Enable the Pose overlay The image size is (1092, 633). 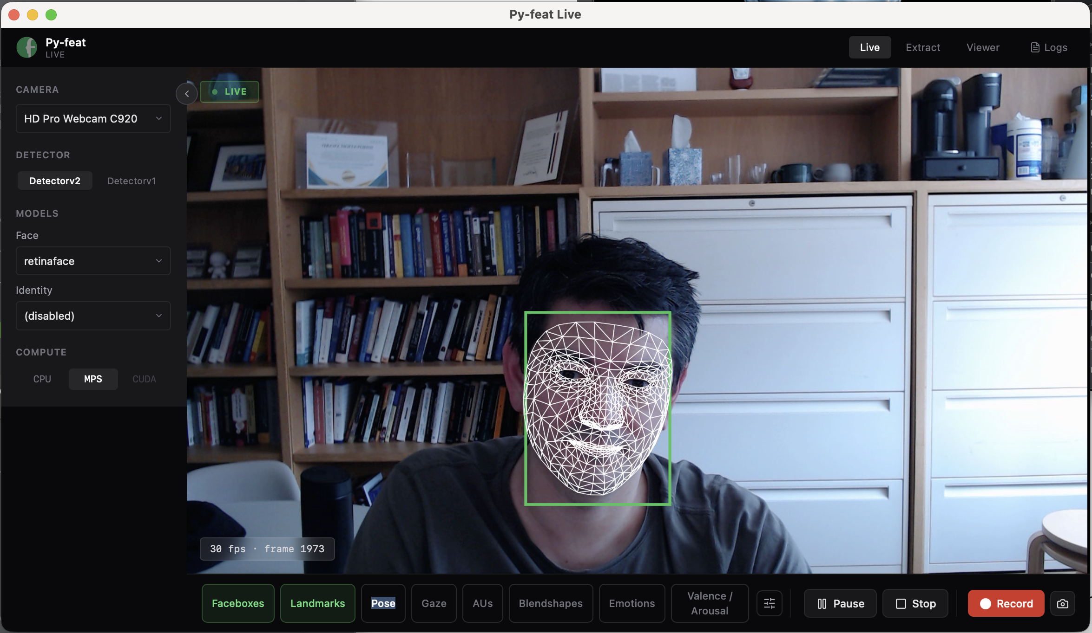(x=383, y=603)
